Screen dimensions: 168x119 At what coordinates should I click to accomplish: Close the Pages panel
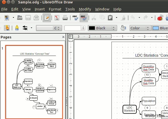tap(63, 37)
